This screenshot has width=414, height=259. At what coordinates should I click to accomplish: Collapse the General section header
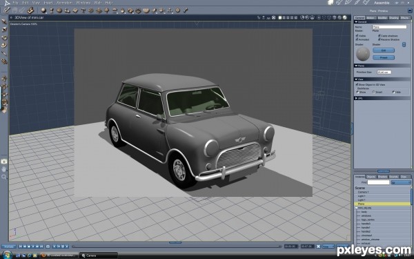coord(382,22)
